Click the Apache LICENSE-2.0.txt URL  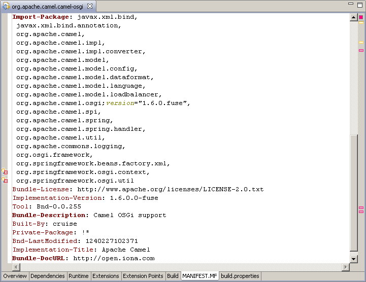point(171,189)
